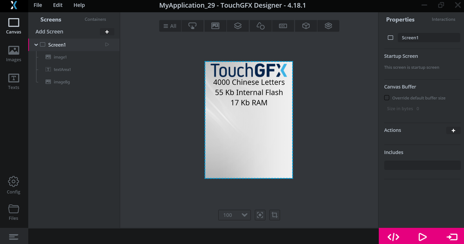464x244 pixels.
Task: Add a new screen with plus
Action: coord(107,32)
